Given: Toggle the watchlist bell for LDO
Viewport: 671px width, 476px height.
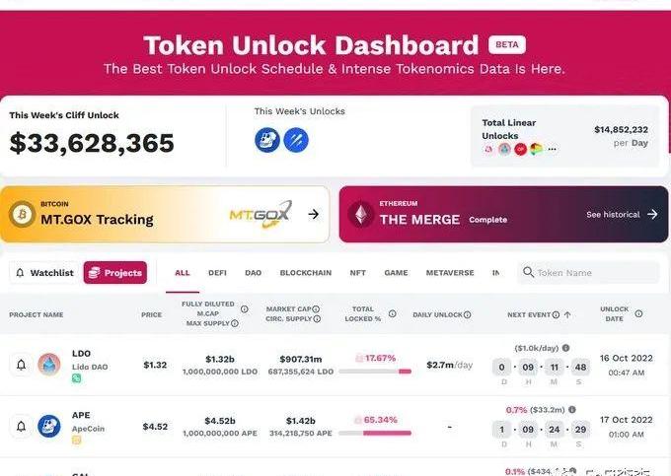Looking at the screenshot, I should click(21, 365).
